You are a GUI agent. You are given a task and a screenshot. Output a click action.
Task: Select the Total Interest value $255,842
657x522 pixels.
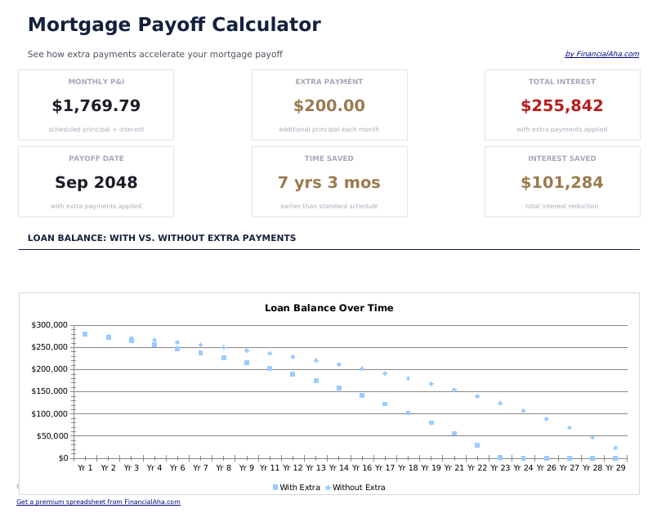pyautogui.click(x=562, y=106)
